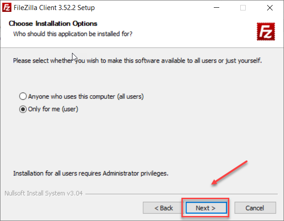Screen dimensions: 284x221
Task: Proceed by pressing 'Next >'
Action: click(x=205, y=208)
